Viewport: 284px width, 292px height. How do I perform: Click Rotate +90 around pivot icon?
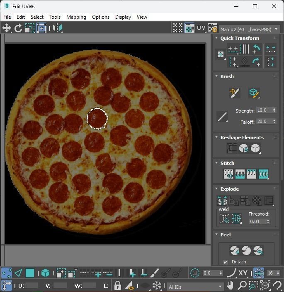coord(257,62)
